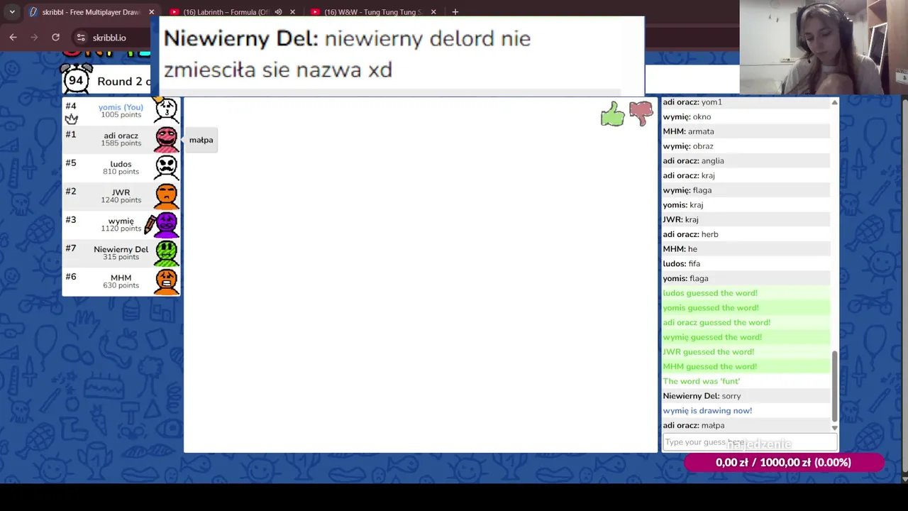Screen dimensions: 908x511
Task: Reload the skribbl.io page
Action: coord(55,37)
